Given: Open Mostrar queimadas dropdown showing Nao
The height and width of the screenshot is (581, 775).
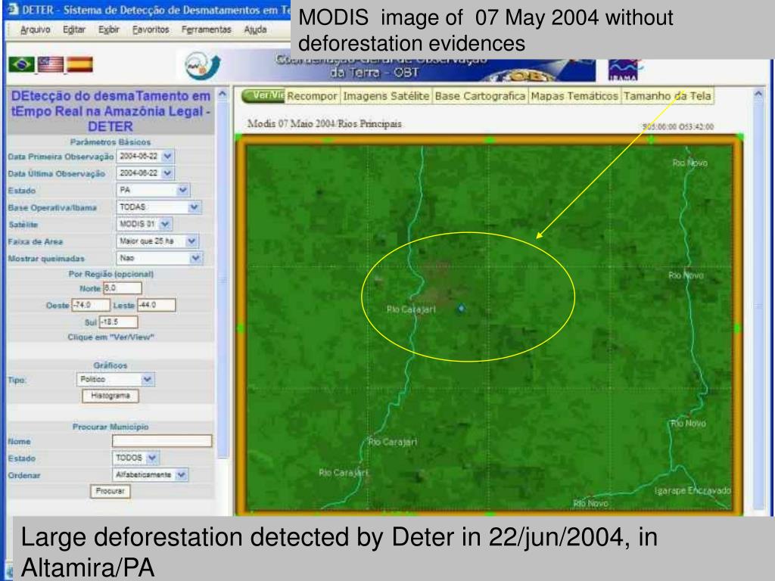Looking at the screenshot, I should [x=195, y=258].
